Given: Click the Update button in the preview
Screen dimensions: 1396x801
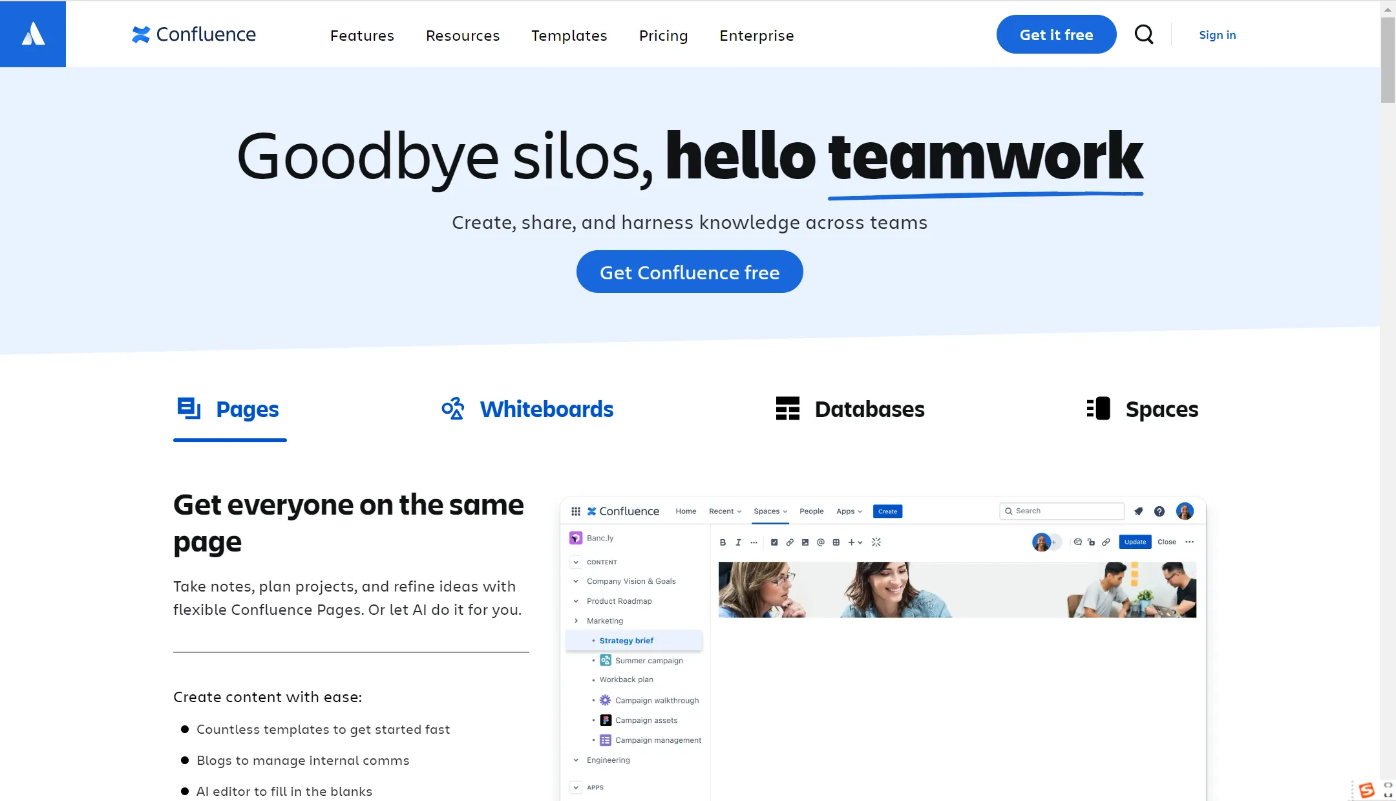Looking at the screenshot, I should coord(1135,542).
